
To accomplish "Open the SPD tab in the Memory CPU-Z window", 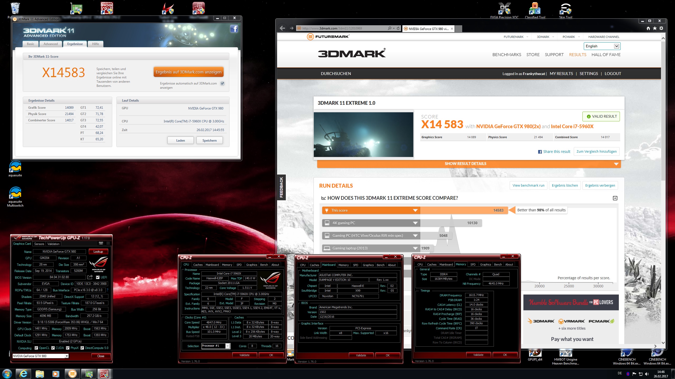I will (x=473, y=265).
